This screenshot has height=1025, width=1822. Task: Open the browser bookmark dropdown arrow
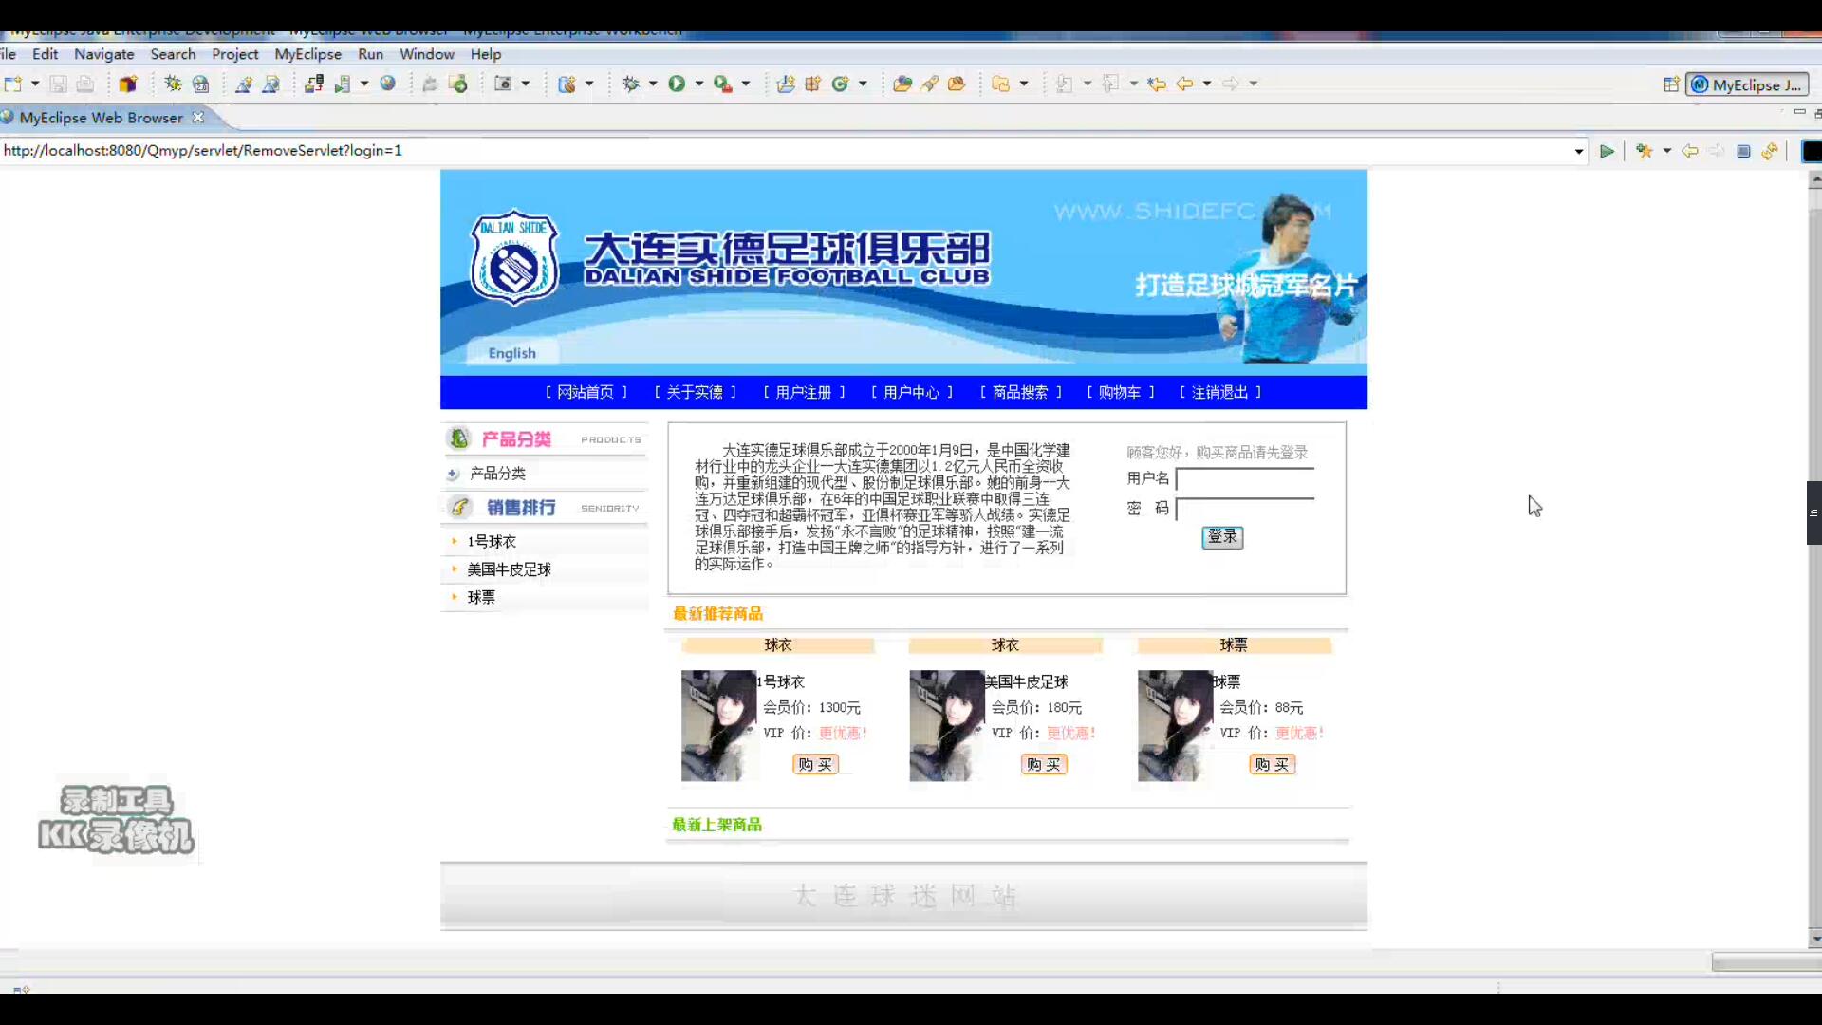(1667, 151)
